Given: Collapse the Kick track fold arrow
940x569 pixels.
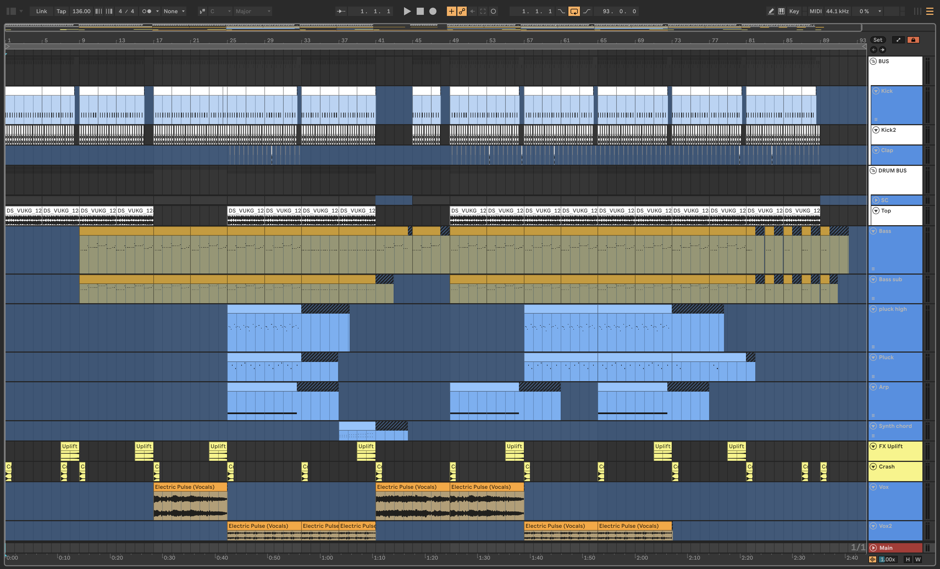Looking at the screenshot, I should pyautogui.click(x=876, y=91).
